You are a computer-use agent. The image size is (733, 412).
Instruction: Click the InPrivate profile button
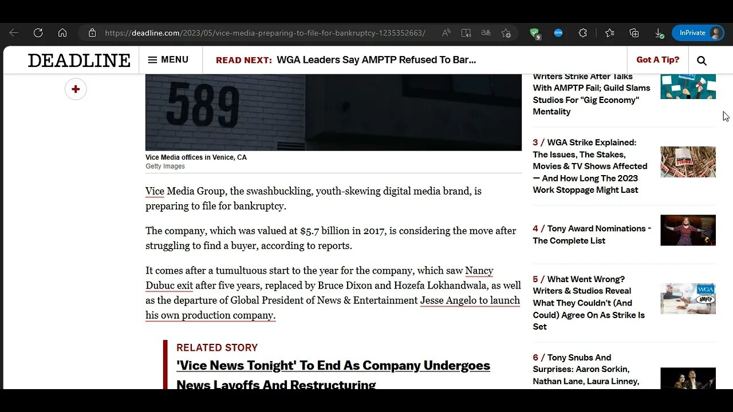coord(698,33)
